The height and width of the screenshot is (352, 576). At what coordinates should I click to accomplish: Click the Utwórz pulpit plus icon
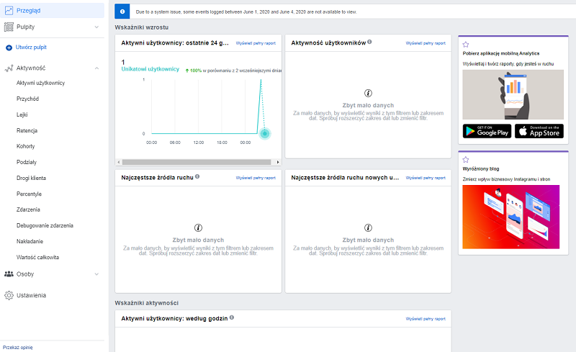click(9, 48)
